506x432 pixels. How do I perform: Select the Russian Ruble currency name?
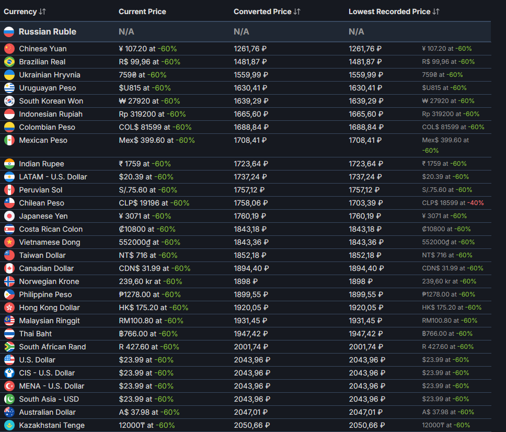click(48, 31)
